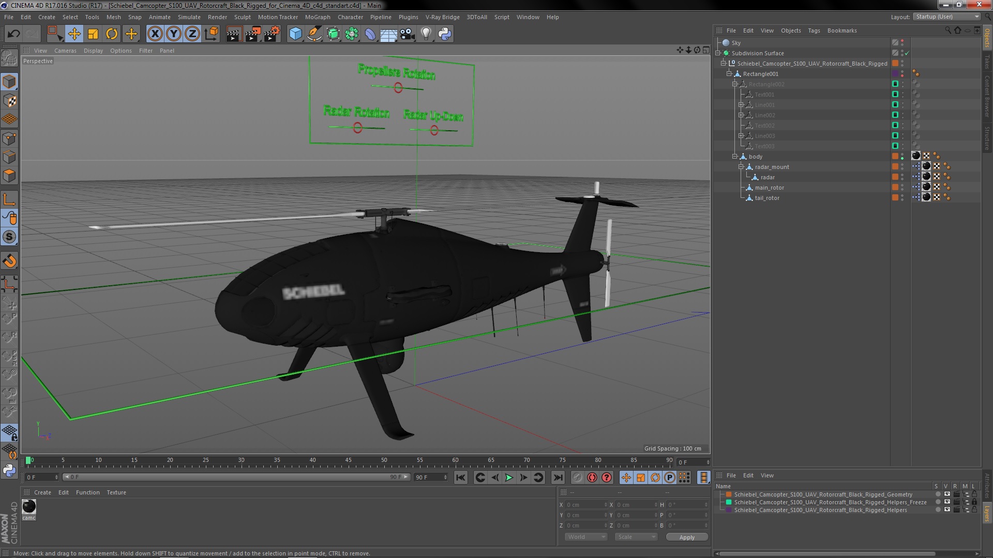Open the Character menu
Viewport: 993px width, 558px height.
(x=350, y=17)
